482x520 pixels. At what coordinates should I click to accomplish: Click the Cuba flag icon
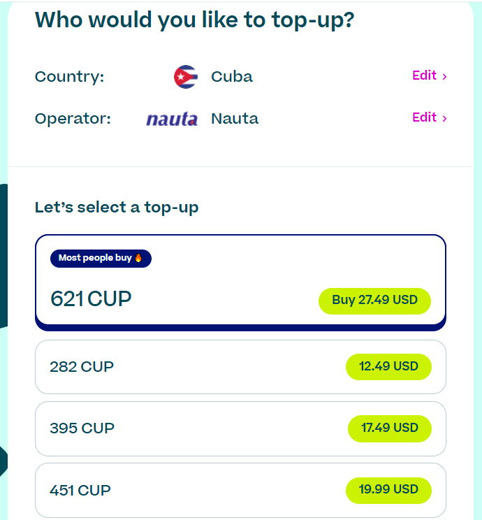point(186,77)
